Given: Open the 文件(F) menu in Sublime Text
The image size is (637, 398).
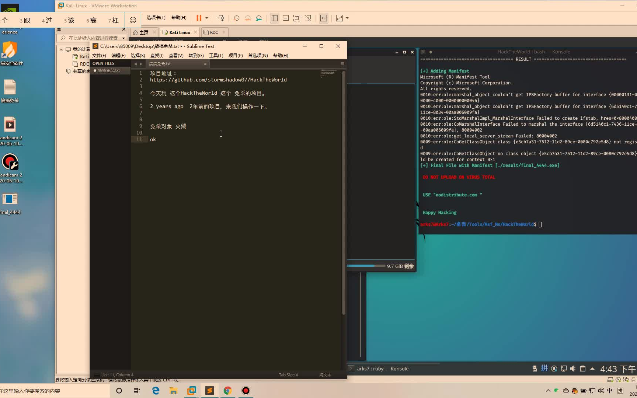Looking at the screenshot, I should (x=99, y=56).
